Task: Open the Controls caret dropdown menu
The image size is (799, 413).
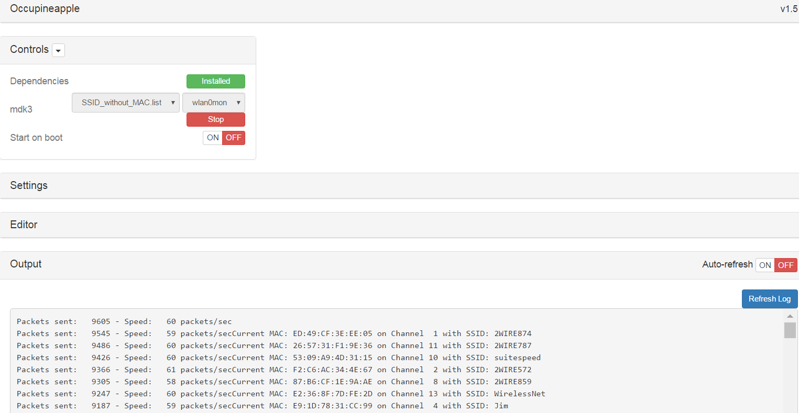Action: (x=58, y=50)
